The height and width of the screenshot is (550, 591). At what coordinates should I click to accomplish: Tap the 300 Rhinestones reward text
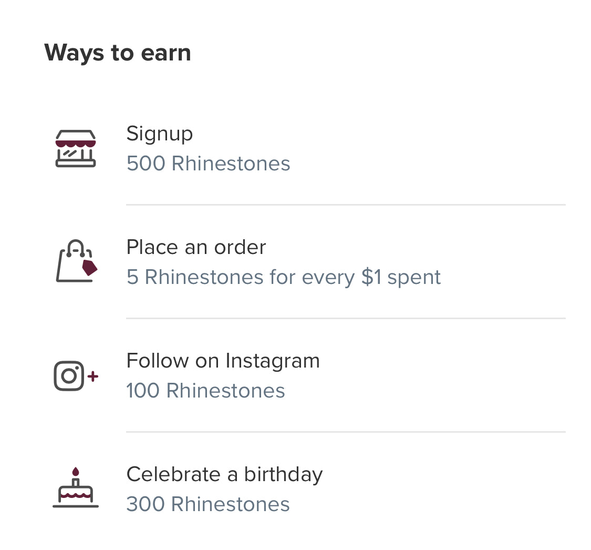208,504
